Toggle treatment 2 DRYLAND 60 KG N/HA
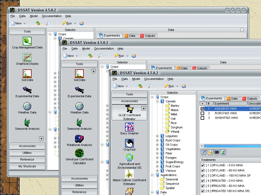The height and width of the screenshot is (195, 261). pos(203,170)
